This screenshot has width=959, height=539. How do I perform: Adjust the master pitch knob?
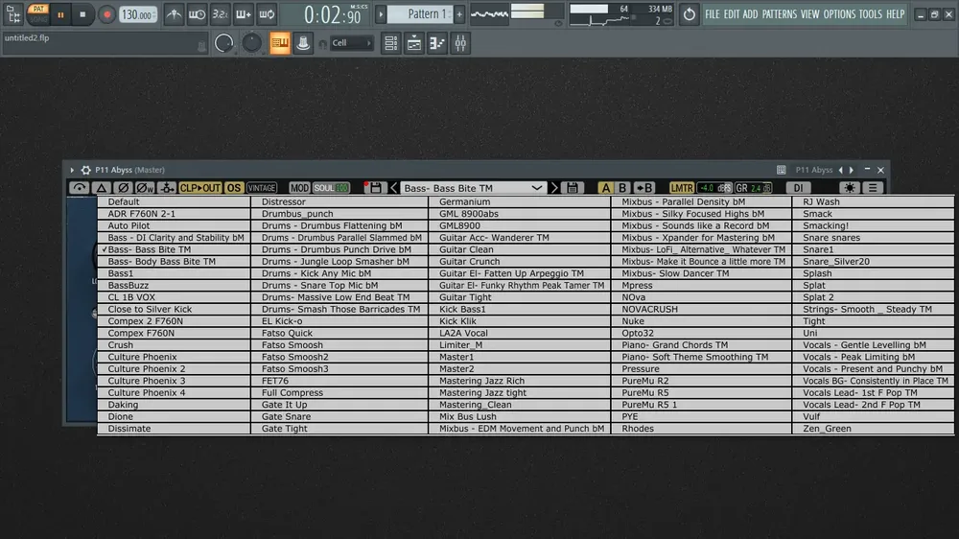pyautogui.click(x=251, y=43)
